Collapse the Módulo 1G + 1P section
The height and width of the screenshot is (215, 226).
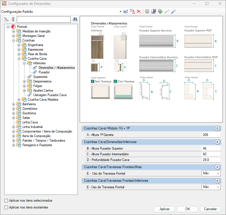point(217,128)
